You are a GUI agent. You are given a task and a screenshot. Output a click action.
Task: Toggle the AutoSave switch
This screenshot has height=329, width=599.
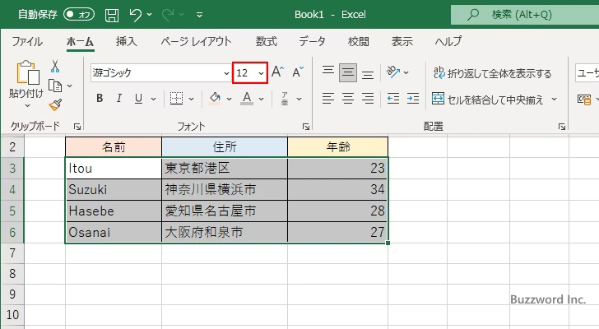(79, 15)
